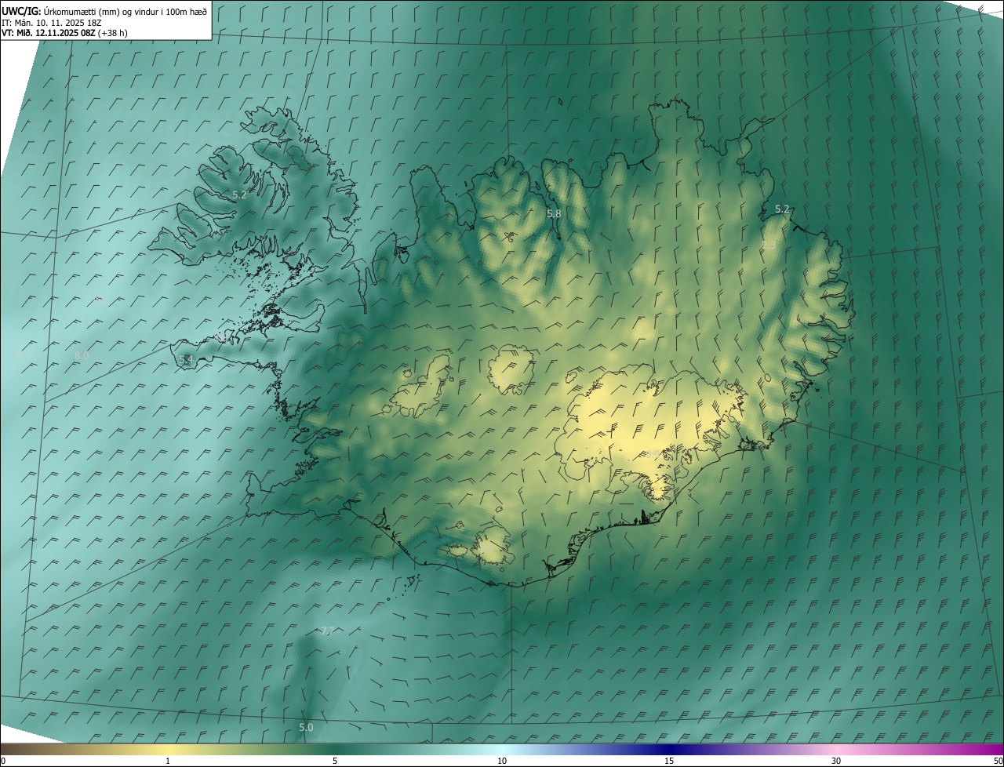Click the 15 tick on the color scale

[669, 761]
